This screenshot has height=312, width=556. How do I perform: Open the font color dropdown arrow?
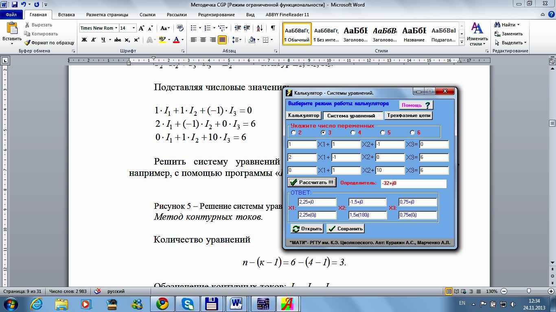coord(182,40)
